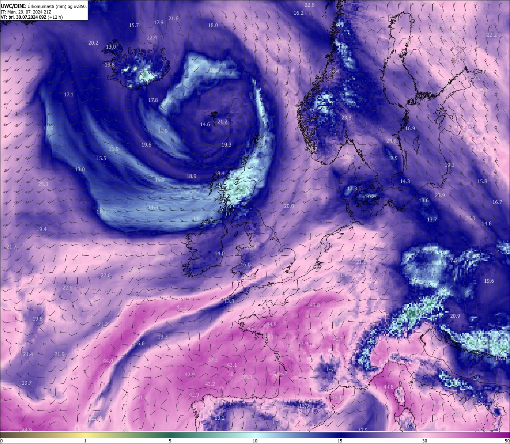The height and width of the screenshot is (444, 510).
Task: Click the 44.0 value in the southwestern Atlantic
Action: [x=108, y=361]
